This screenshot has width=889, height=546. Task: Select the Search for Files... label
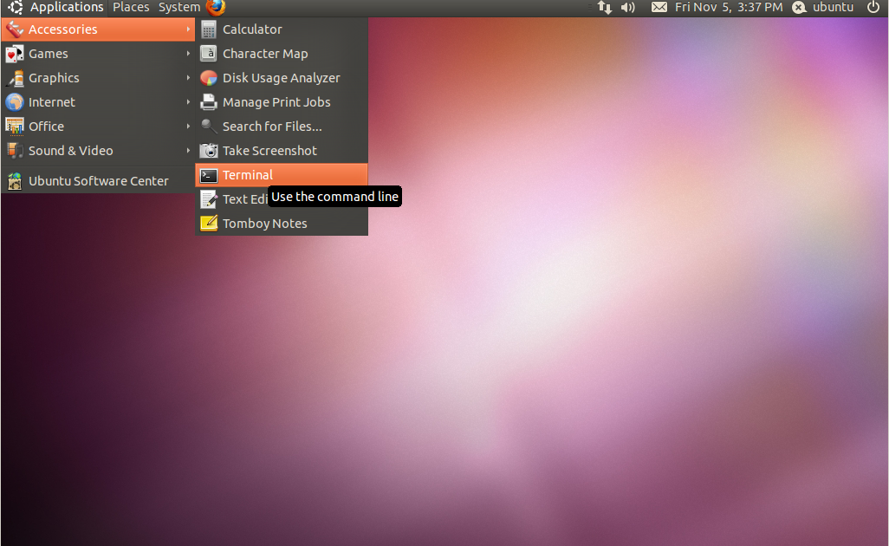[x=272, y=127]
